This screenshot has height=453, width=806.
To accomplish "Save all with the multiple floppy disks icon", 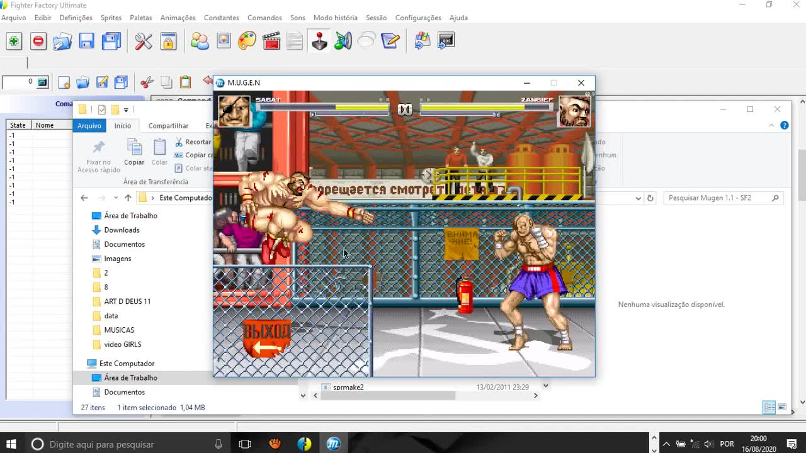I will (x=111, y=42).
